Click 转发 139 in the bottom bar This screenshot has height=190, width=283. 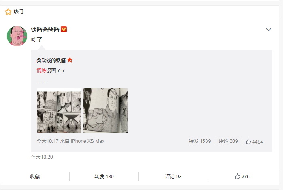coord(104,177)
